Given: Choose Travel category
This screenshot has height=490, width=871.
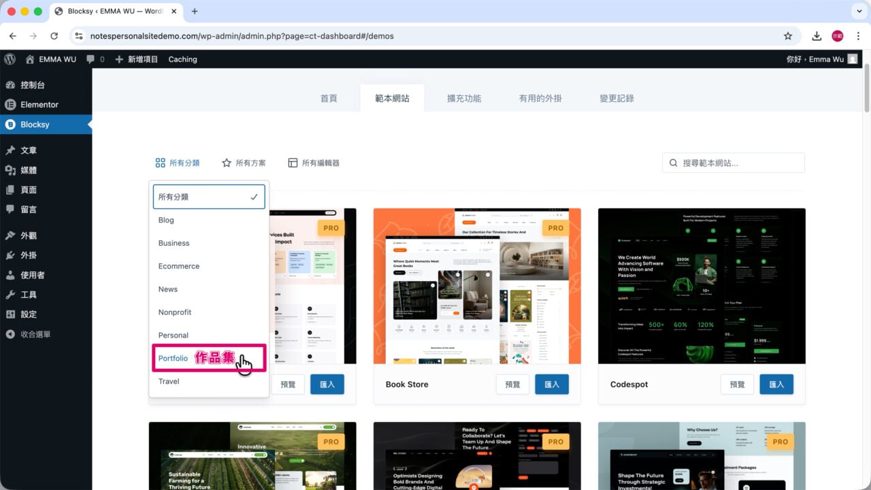Looking at the screenshot, I should tap(209, 381).
